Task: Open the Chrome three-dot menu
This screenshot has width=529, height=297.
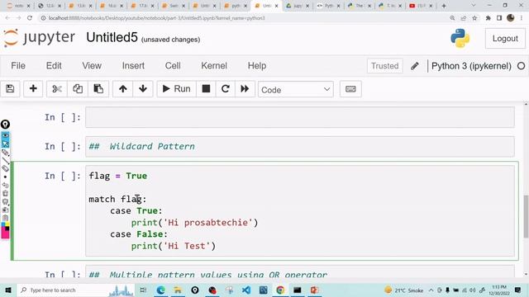Action: pos(522,18)
